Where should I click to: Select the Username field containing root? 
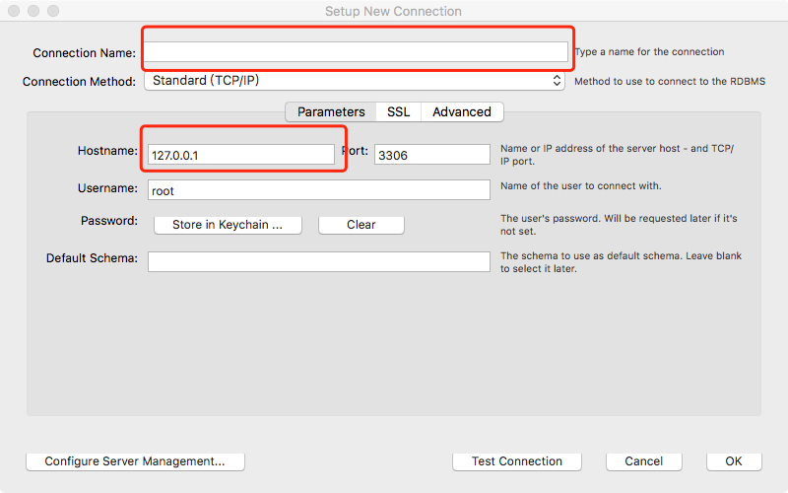point(318,190)
